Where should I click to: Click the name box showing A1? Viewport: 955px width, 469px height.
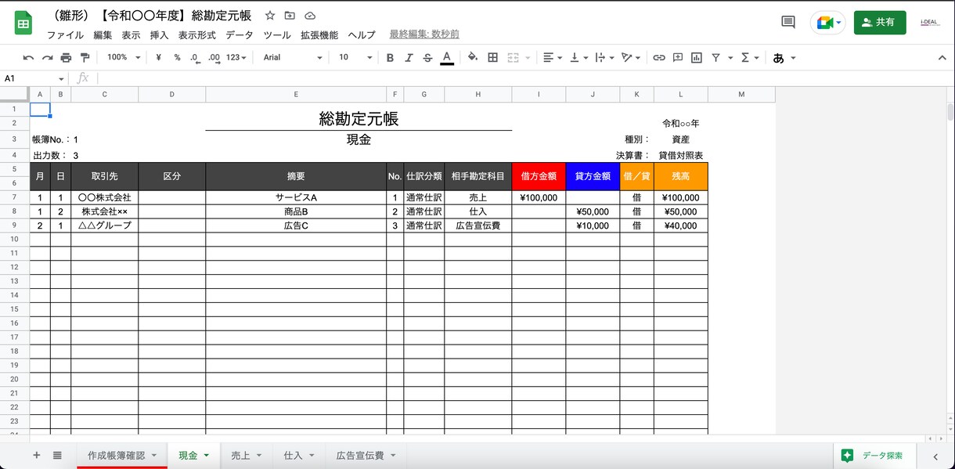[x=34, y=78]
